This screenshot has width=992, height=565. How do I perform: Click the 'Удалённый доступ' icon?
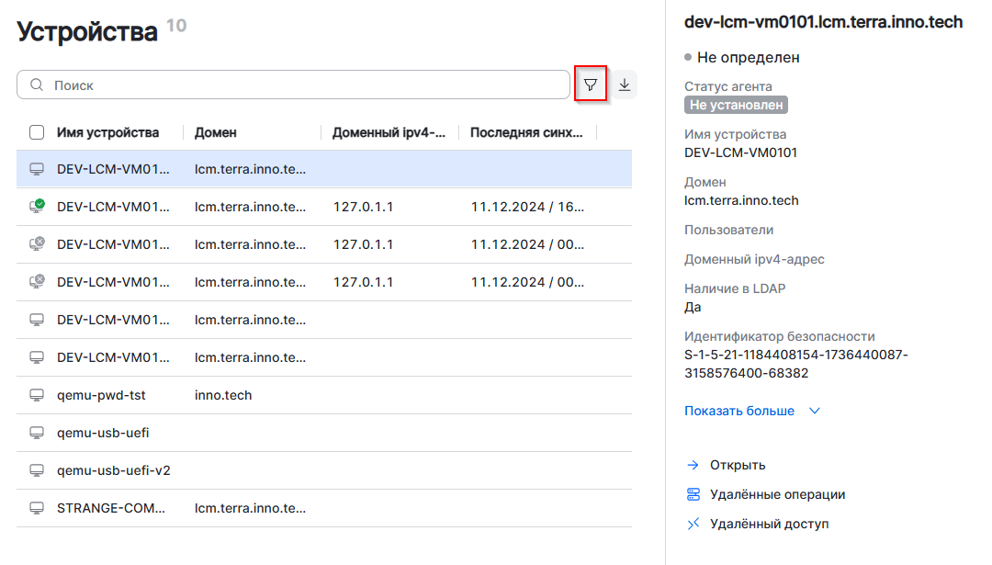coord(693,524)
